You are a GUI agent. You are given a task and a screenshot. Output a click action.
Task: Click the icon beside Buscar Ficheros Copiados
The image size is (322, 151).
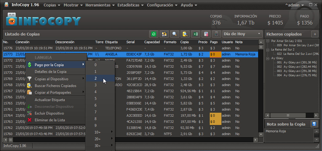pyautogui.click(x=30, y=85)
